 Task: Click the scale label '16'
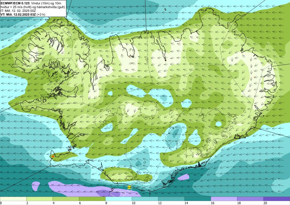click(x=213, y=203)
